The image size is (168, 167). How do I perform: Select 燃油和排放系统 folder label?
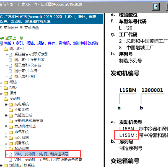pyautogui.click(x=22, y=165)
